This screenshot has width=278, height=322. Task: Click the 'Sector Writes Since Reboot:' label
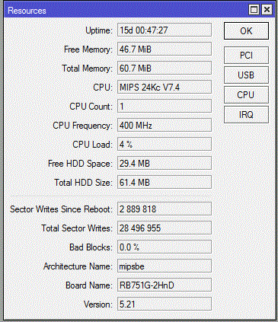(x=61, y=209)
